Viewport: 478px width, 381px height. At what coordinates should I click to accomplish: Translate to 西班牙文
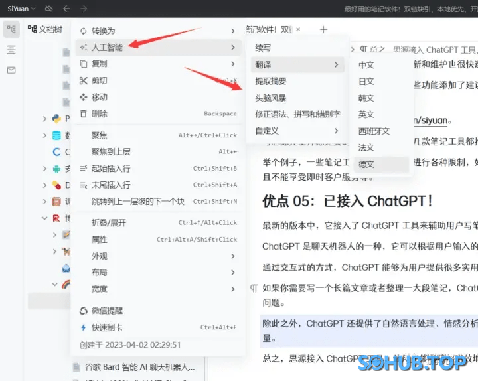point(381,131)
